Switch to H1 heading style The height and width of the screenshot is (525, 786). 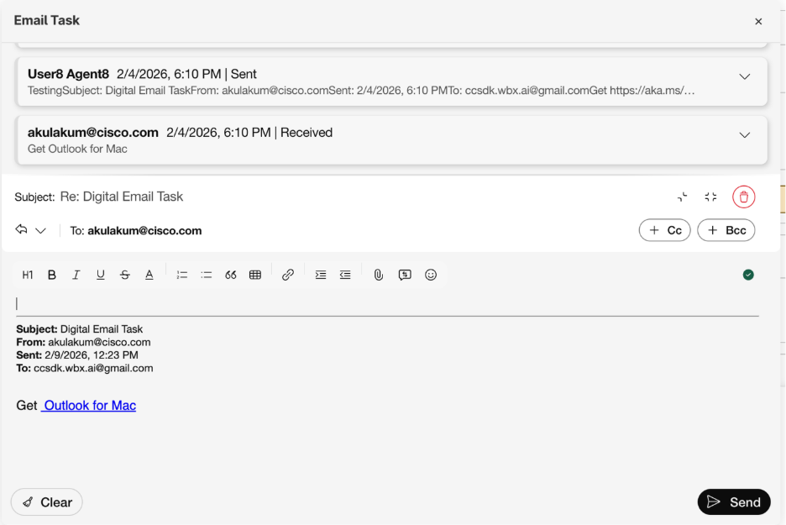[27, 275]
